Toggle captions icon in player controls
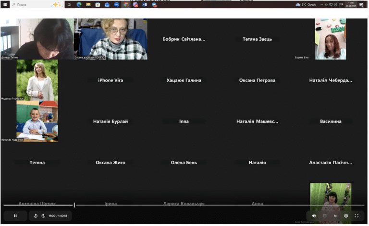 click(325, 216)
